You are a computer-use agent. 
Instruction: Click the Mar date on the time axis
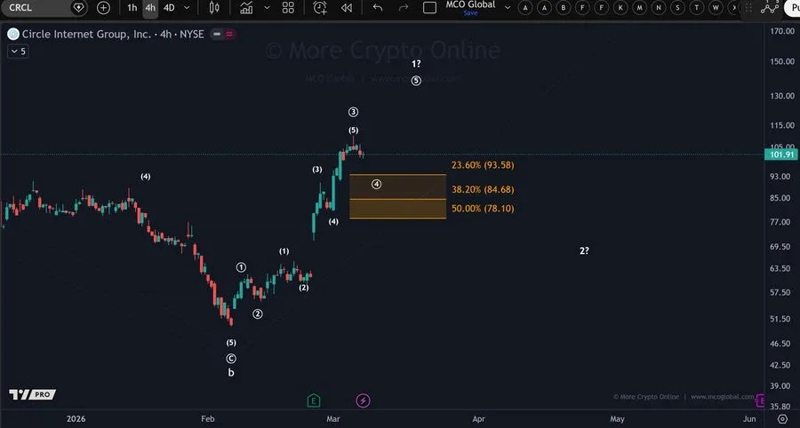[333, 419]
